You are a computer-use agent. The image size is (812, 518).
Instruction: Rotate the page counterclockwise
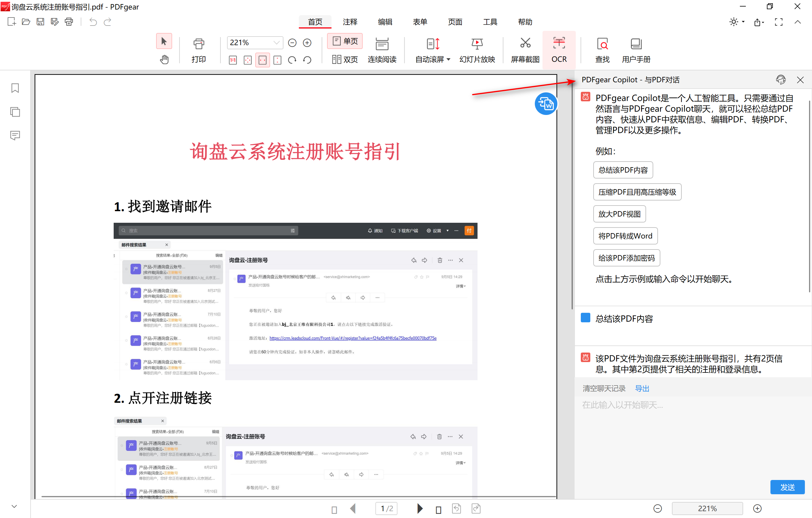tap(307, 60)
